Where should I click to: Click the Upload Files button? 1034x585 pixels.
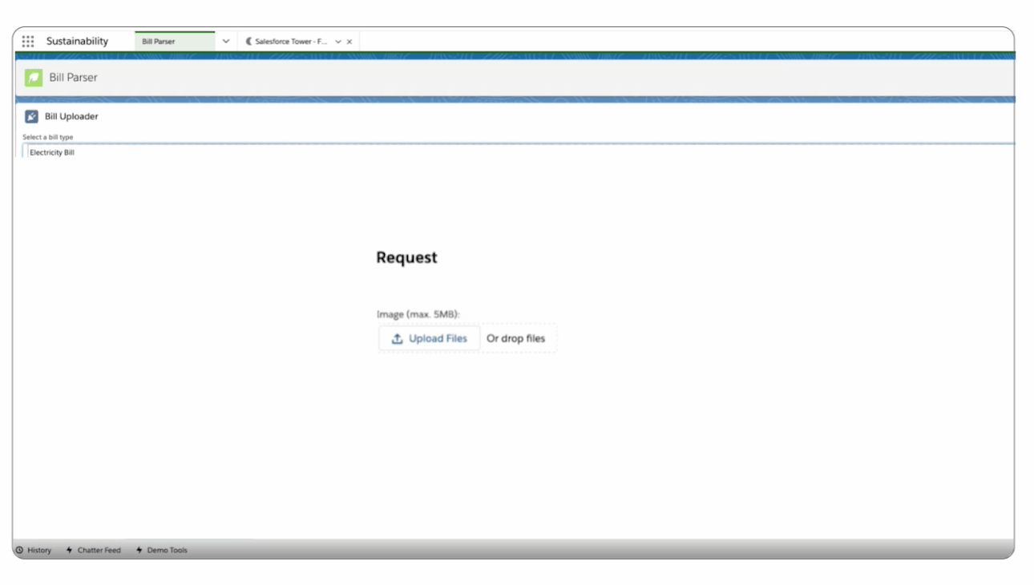(429, 338)
